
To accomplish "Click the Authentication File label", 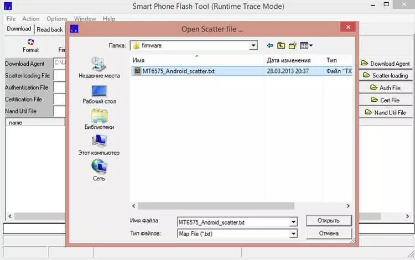I will tap(27, 87).
